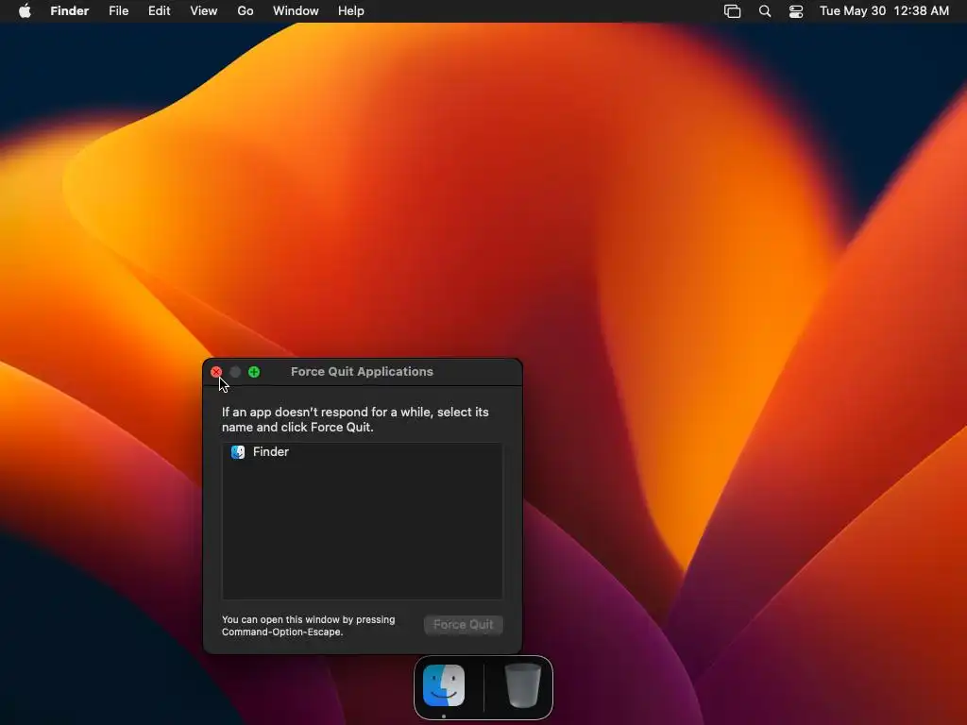Open the Window menu
The width and height of the screenshot is (967, 725).
(296, 11)
